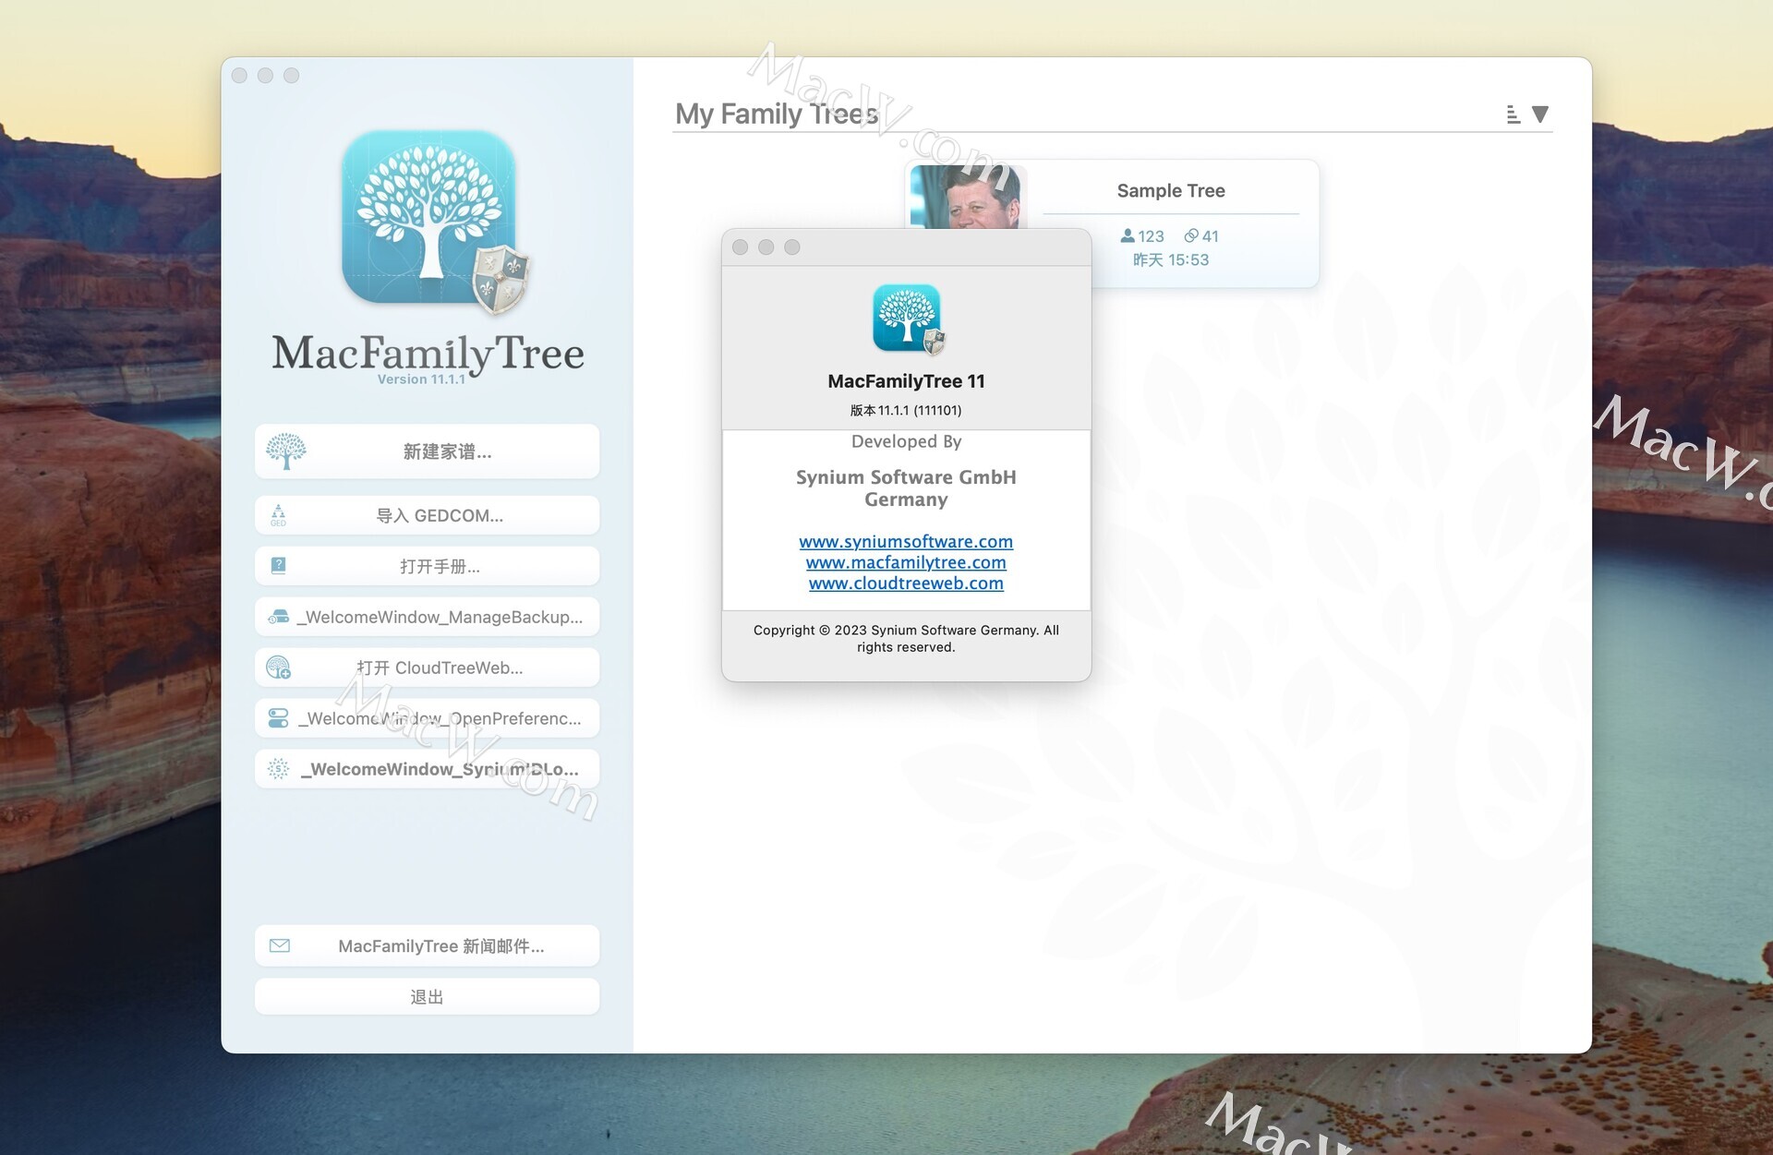Image resolution: width=1773 pixels, height=1155 pixels.
Task: Open www.macfamilytree.com link
Action: (906, 562)
